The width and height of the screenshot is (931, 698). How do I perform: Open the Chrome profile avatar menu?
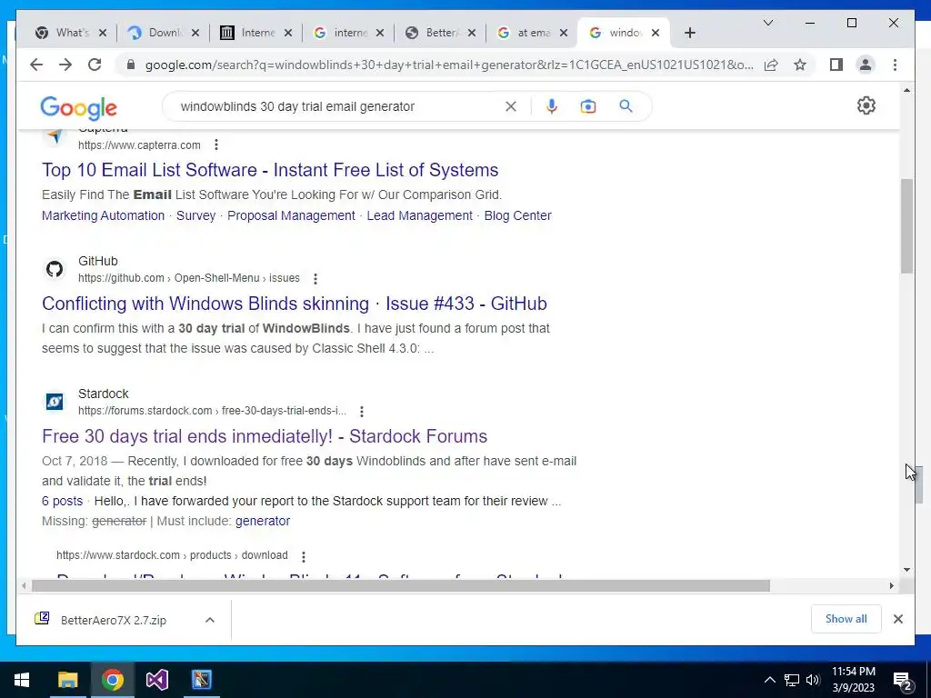(866, 65)
